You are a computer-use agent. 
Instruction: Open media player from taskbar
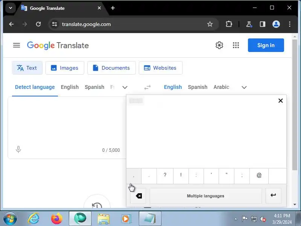[126, 219]
